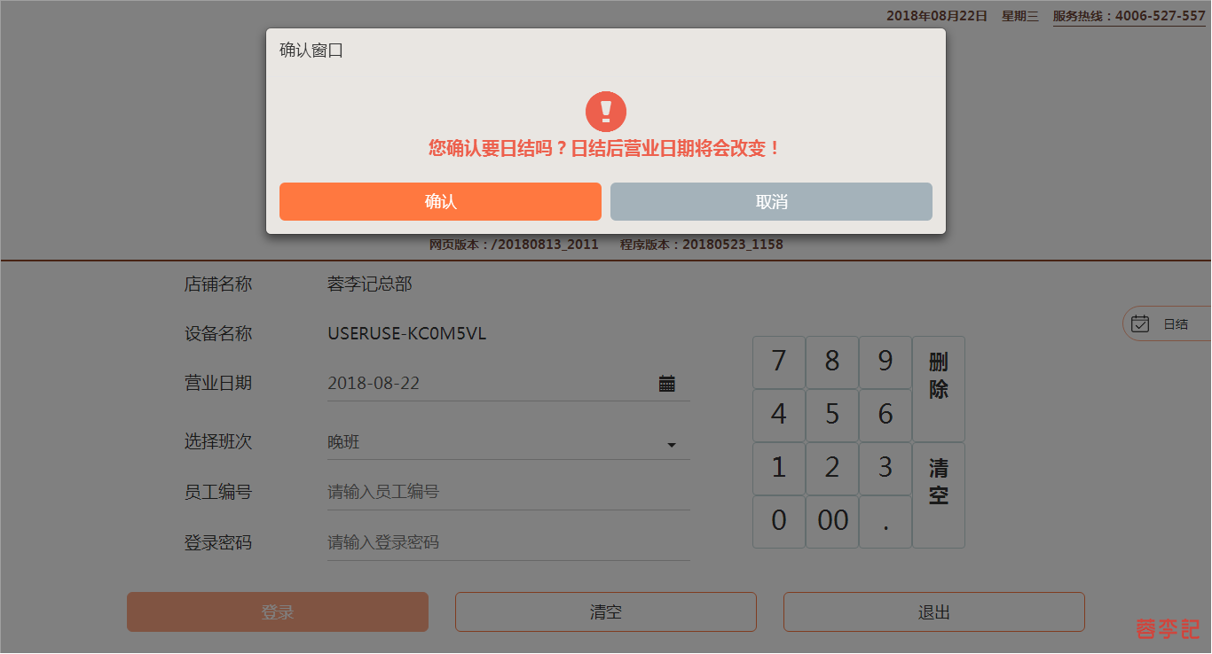The width and height of the screenshot is (1212, 654).
Task: Cancel the dialog with 取消 button
Action: pos(771,201)
